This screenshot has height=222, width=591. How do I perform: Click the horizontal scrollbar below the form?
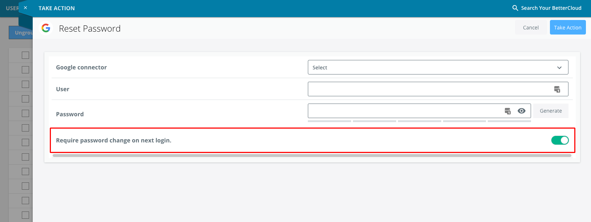[x=312, y=156]
